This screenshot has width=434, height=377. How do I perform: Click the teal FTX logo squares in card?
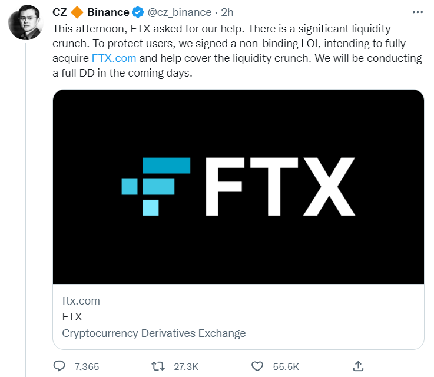pyautogui.click(x=156, y=187)
